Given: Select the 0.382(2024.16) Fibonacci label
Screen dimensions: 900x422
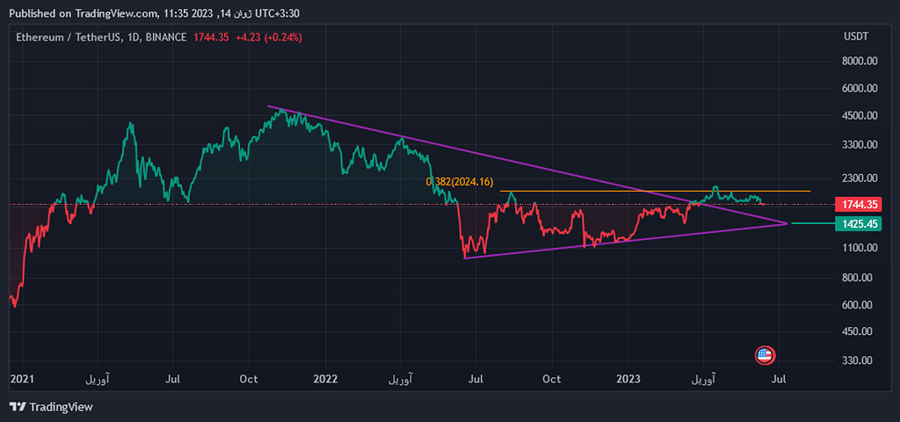Looking at the screenshot, I should tap(460, 181).
